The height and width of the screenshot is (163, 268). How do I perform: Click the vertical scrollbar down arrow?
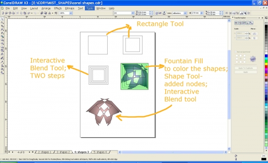click(229, 149)
